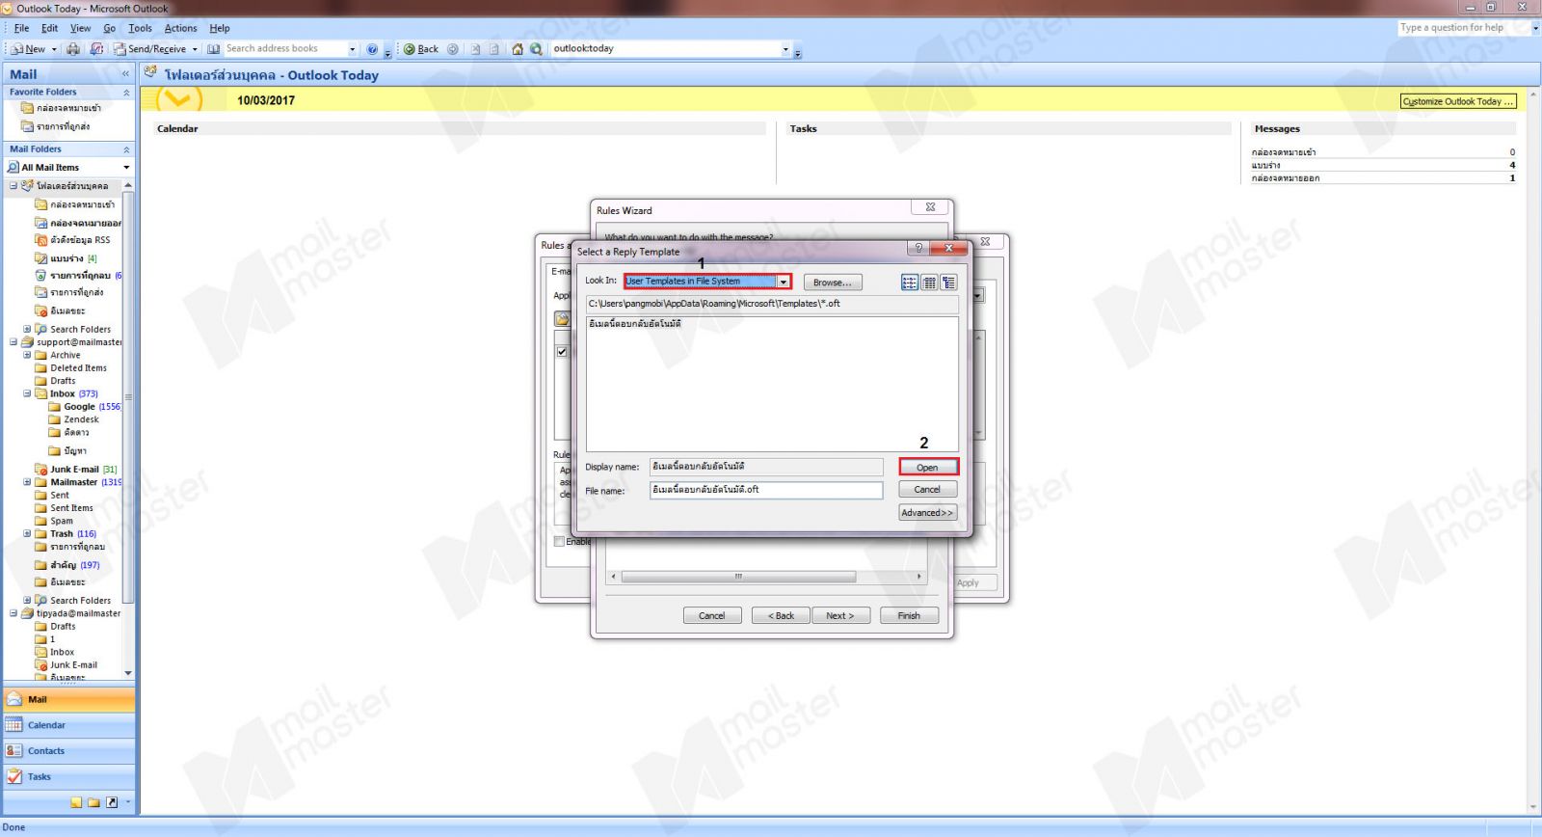The height and width of the screenshot is (837, 1542).
Task: Open the All Mail Items dropdown
Action: (x=126, y=168)
